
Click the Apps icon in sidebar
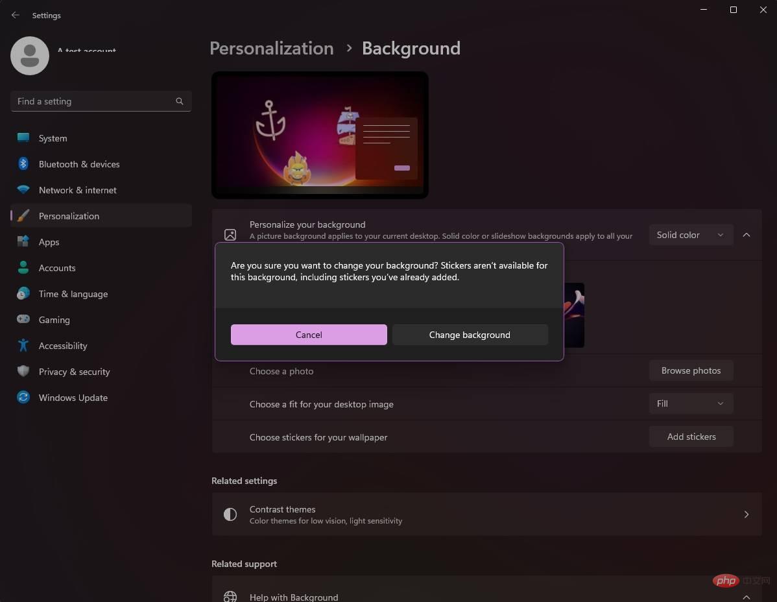[x=23, y=242]
